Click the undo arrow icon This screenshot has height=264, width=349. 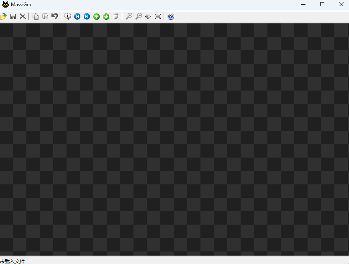(54, 16)
